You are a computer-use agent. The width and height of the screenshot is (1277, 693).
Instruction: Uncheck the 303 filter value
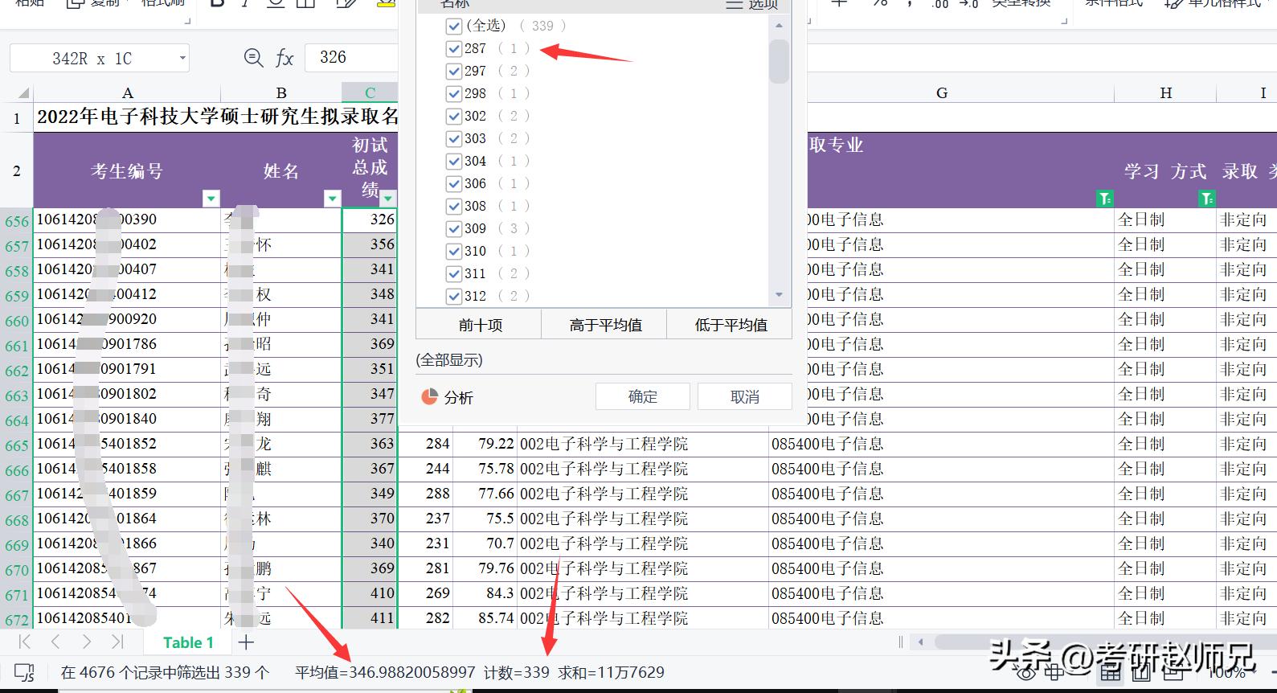click(x=454, y=139)
